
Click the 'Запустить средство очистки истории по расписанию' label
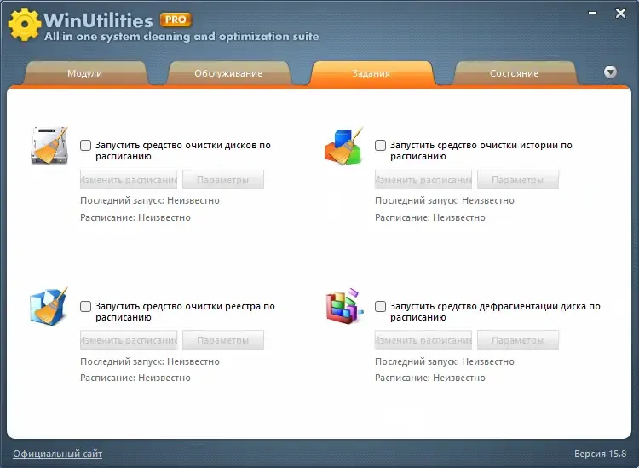(x=481, y=150)
